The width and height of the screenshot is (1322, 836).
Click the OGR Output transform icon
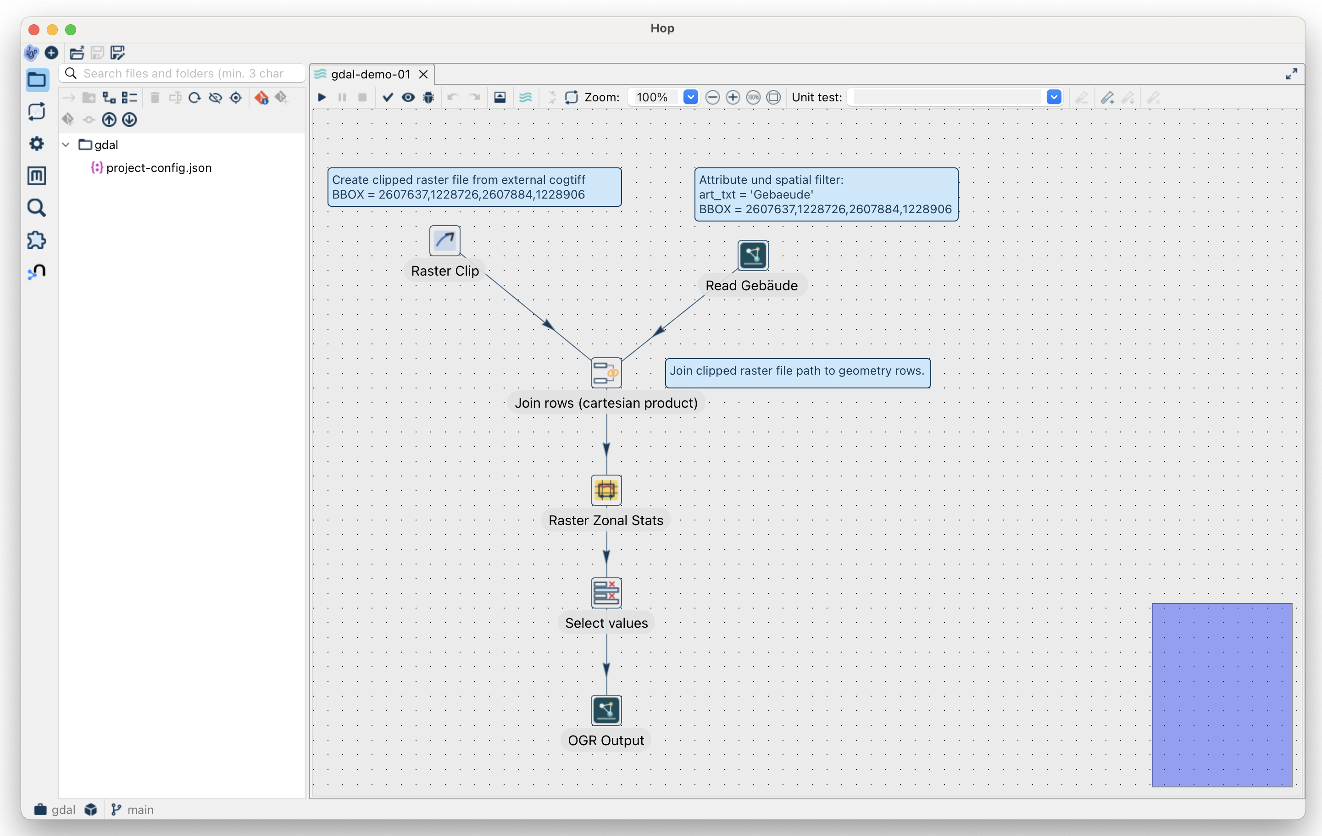coord(606,710)
